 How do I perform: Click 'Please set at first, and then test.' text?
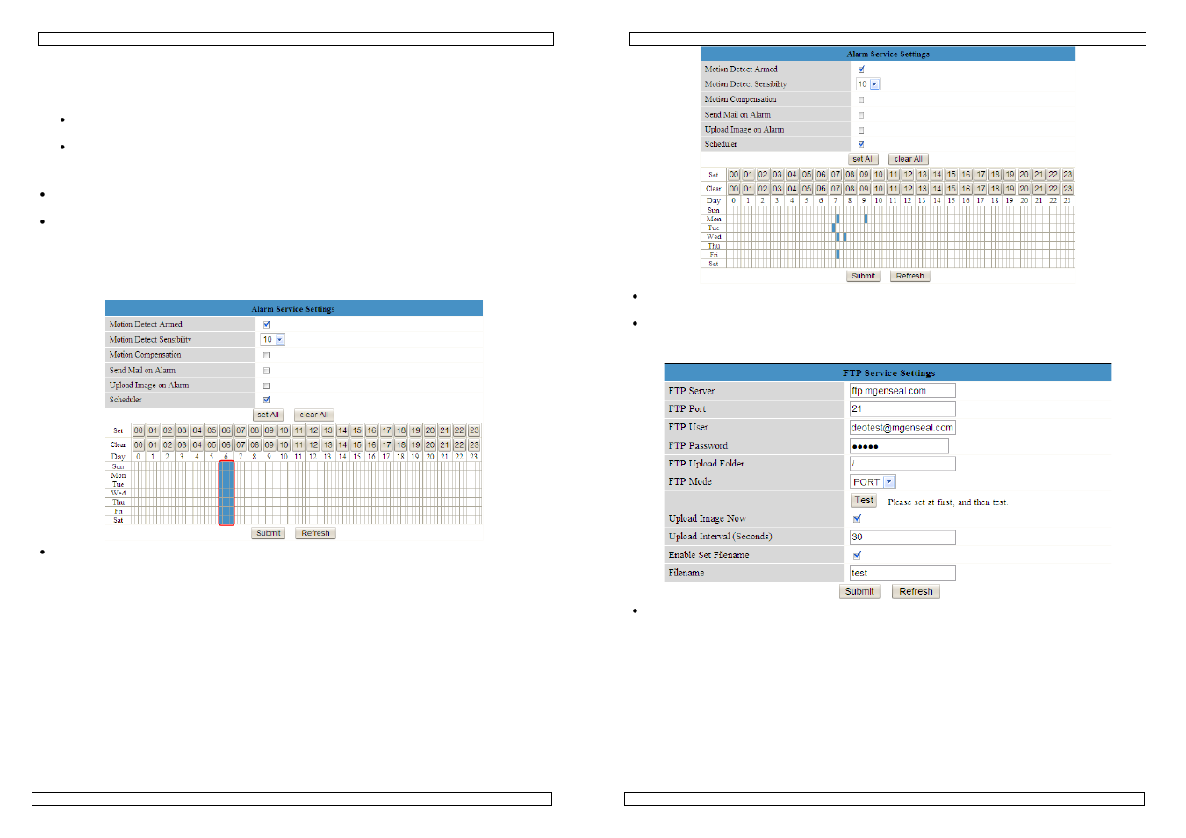pos(947,502)
